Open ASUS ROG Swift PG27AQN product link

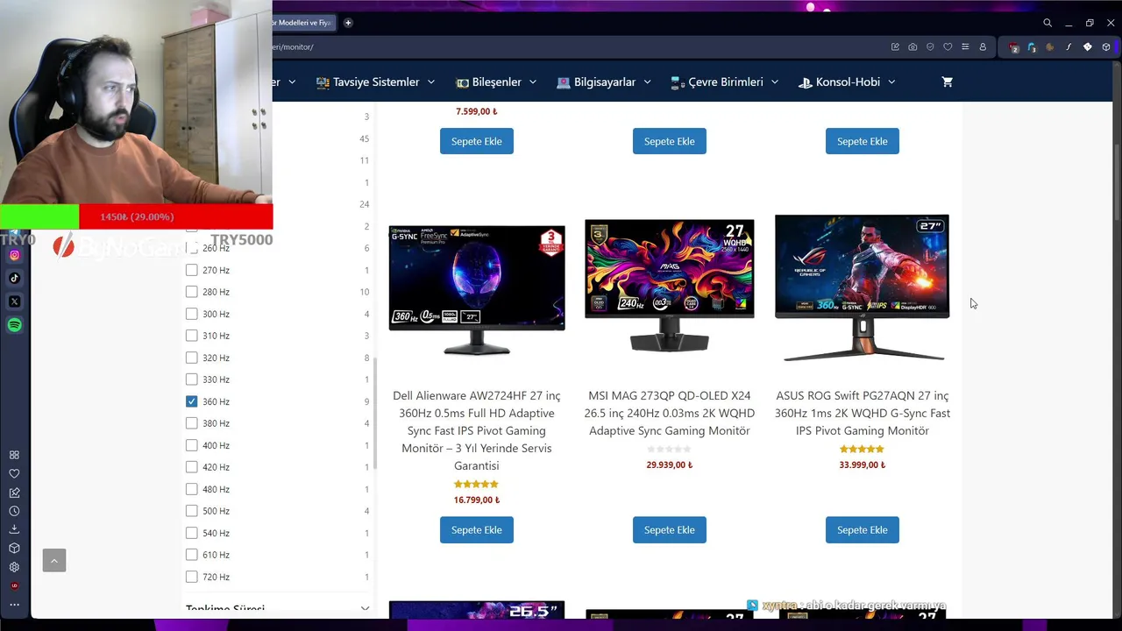[x=863, y=413]
